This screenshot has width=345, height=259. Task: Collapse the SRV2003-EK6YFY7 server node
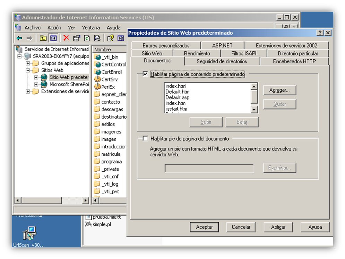point(19,56)
